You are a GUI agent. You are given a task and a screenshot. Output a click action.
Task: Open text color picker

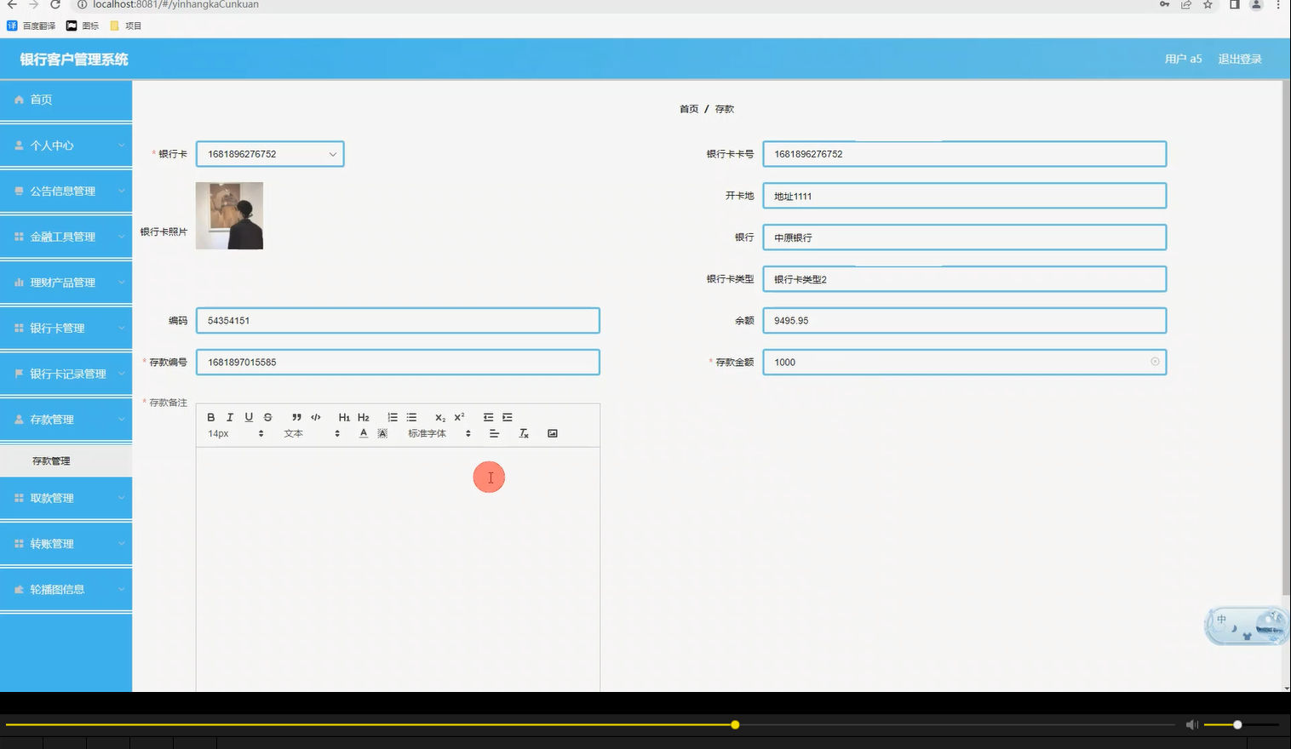tap(364, 433)
